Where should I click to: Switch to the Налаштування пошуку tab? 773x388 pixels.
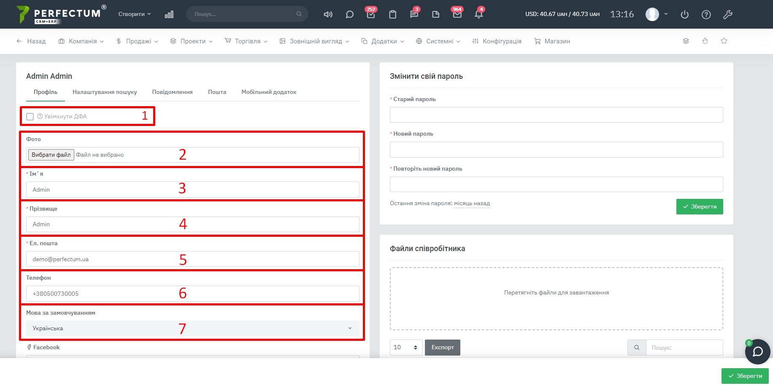click(x=105, y=92)
